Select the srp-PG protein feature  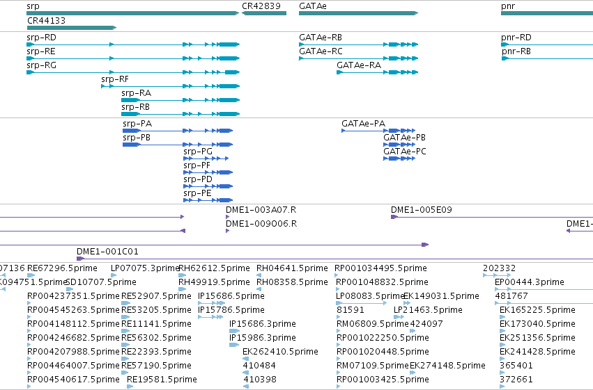(x=206, y=159)
